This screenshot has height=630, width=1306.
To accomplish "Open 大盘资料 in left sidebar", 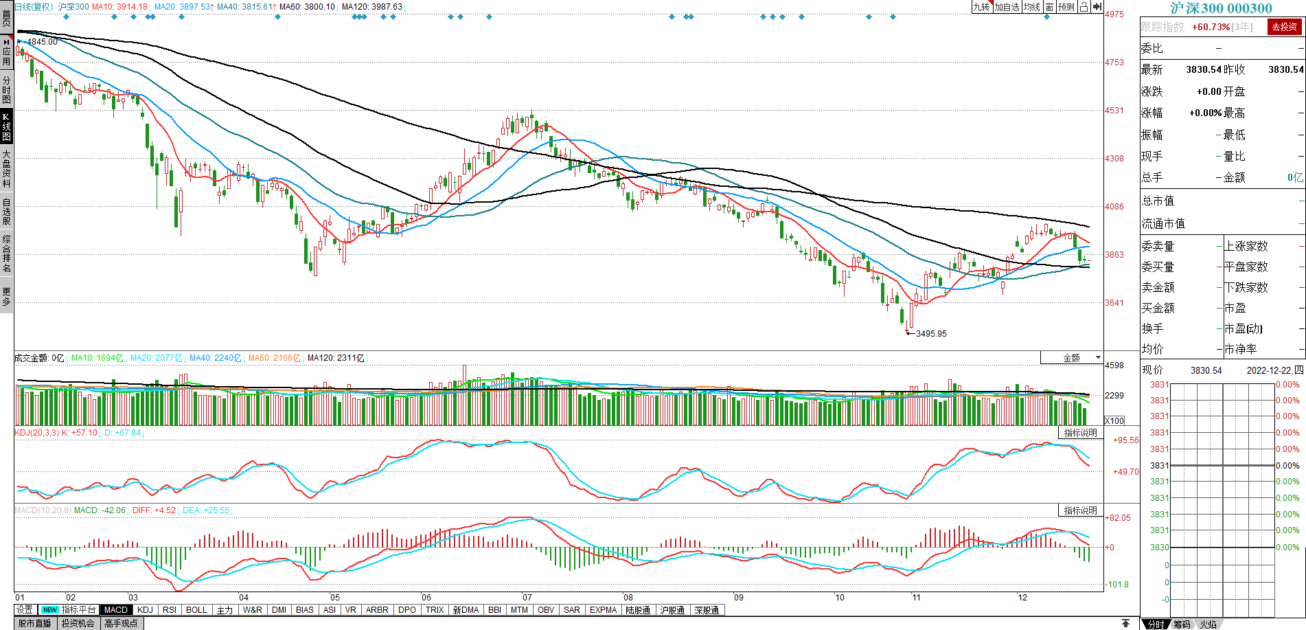I will [6, 168].
